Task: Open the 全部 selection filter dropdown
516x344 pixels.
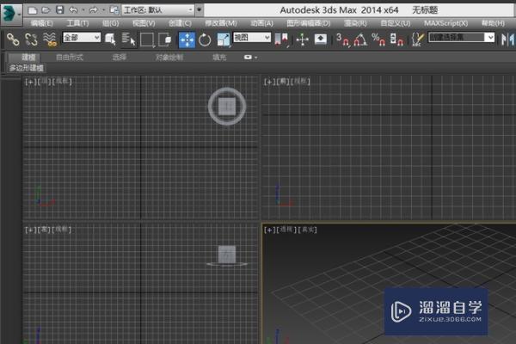Action: [82, 38]
